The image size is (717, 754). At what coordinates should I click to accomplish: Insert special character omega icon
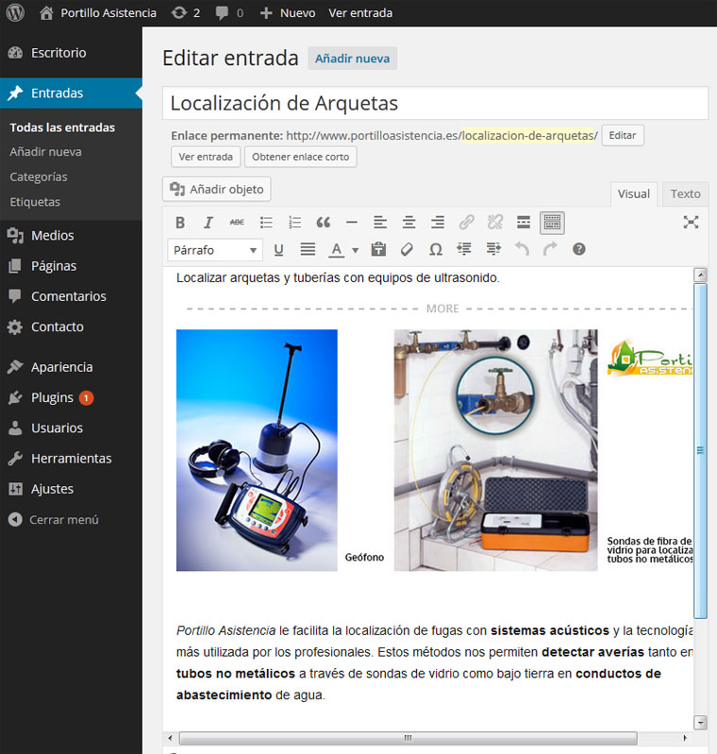pos(435,250)
